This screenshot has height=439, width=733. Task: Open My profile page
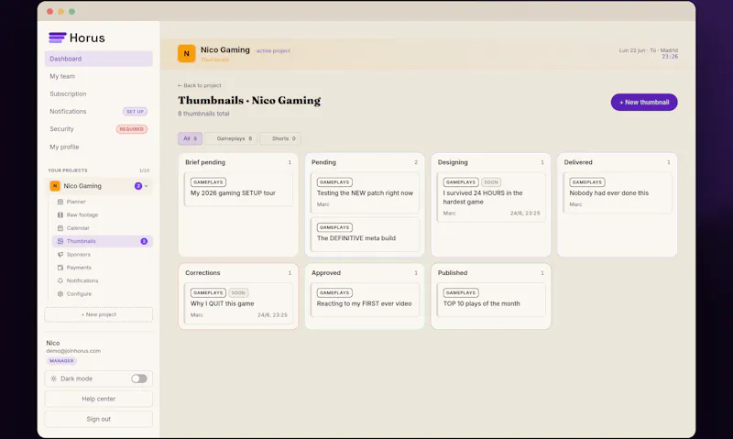click(x=99, y=147)
